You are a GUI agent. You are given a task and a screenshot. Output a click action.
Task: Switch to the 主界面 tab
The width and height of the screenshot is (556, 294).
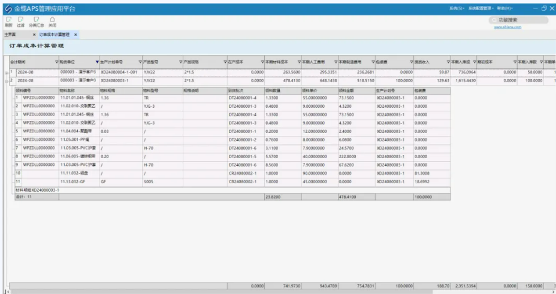10,35
